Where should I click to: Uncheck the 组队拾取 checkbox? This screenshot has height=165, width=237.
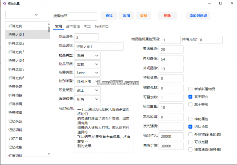[x=190, y=127]
